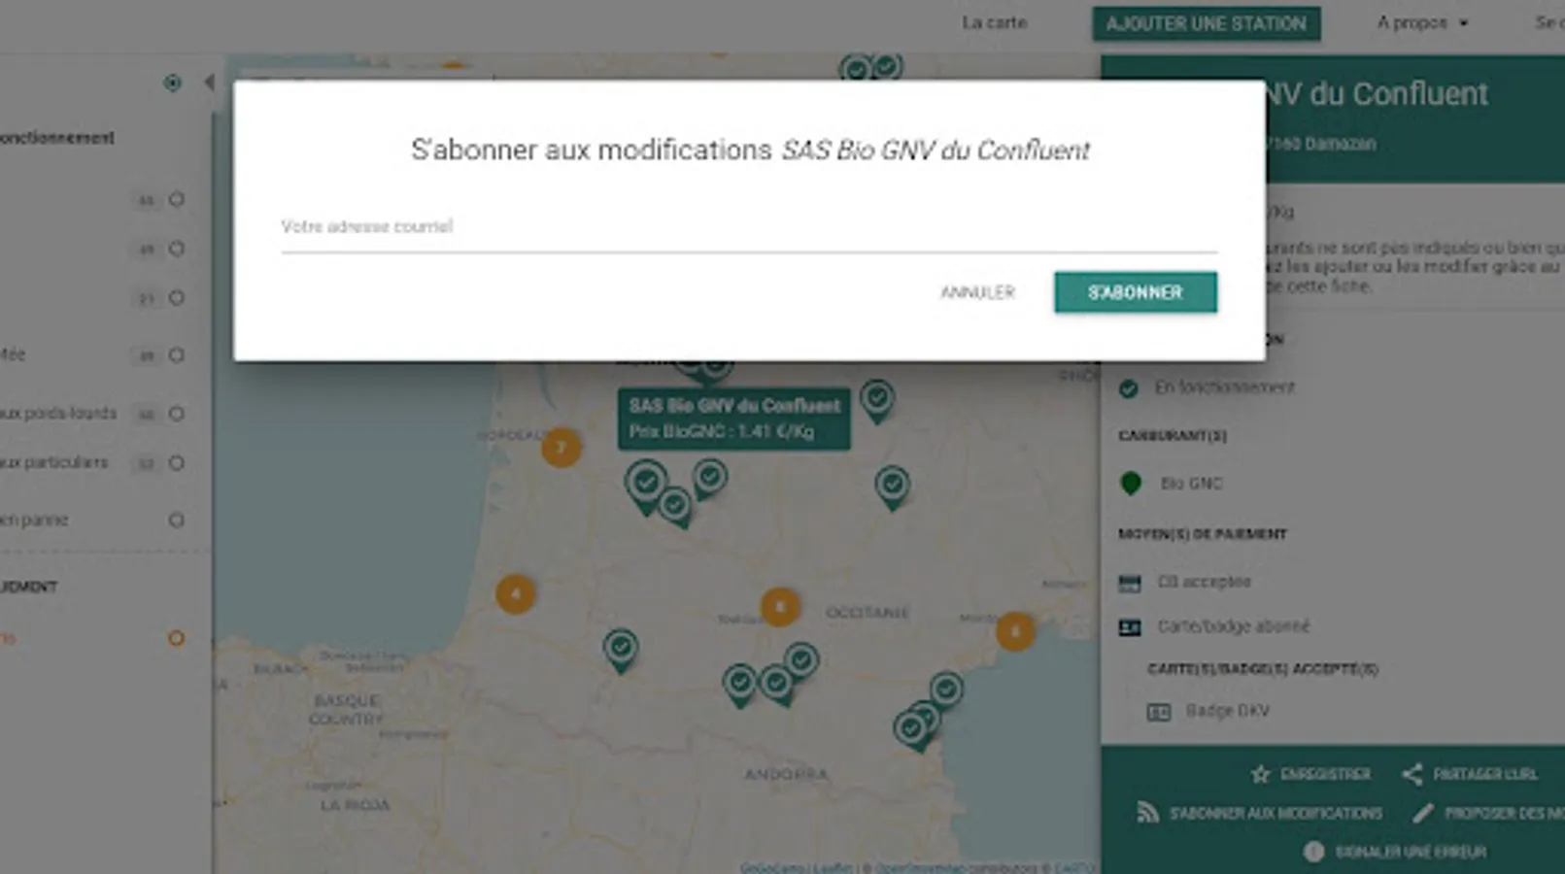The height and width of the screenshot is (874, 1565).
Task: Click the 'Bio GNC' fuel label
Action: 1191,484
